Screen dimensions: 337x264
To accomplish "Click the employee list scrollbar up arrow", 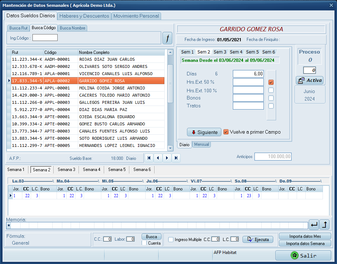I will (x=170, y=52).
